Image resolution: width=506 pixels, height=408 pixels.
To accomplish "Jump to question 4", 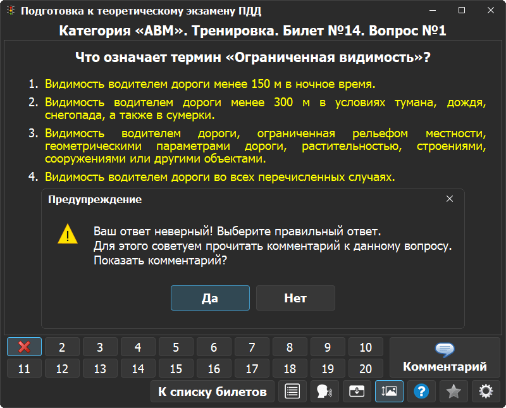I will pyautogui.click(x=138, y=347).
